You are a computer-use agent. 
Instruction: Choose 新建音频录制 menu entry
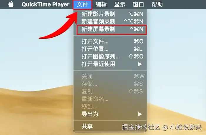(110, 21)
